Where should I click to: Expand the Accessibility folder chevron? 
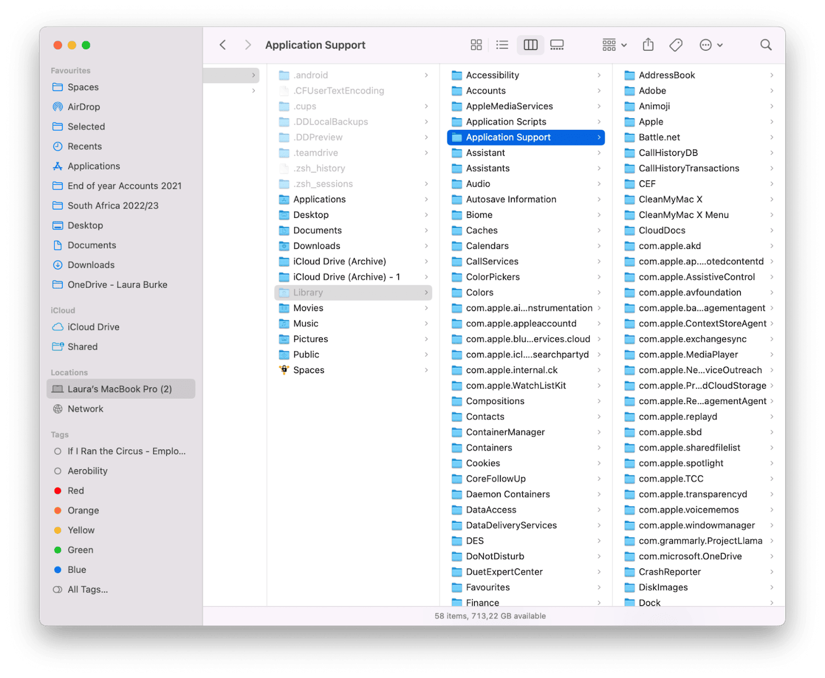(600, 75)
